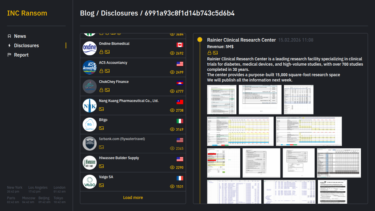The height and width of the screenshot is (211, 375).
Task: Click the flag icon next to Report
Action: pos(9,55)
